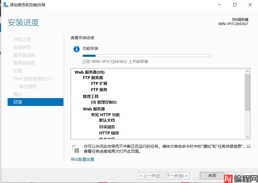Select the FTP 服务器 entry

pos(93,78)
